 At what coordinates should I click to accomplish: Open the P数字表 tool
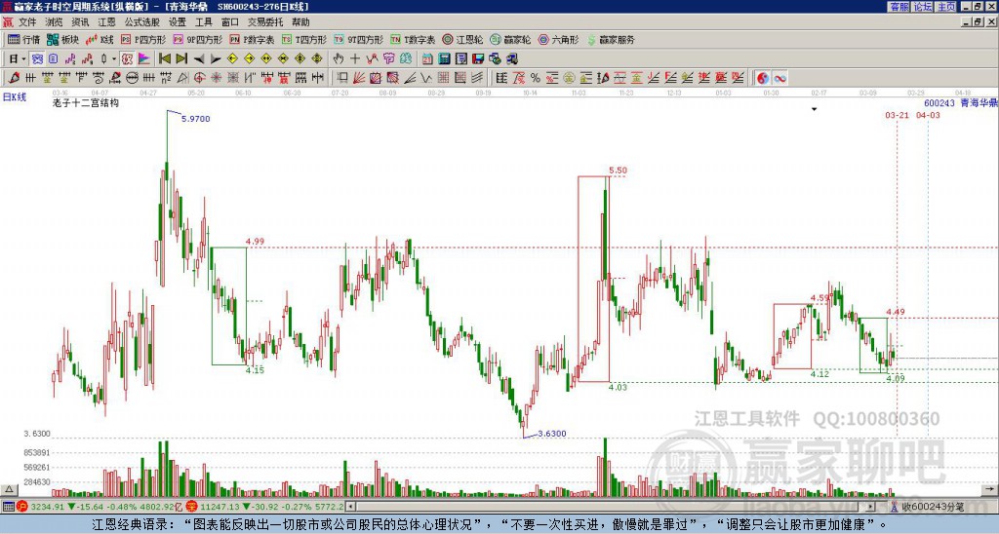tap(253, 39)
